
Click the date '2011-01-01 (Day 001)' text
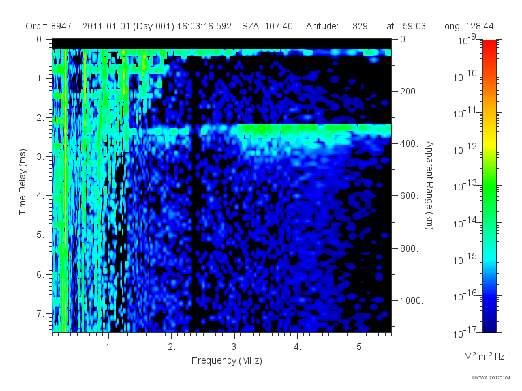pos(128,26)
